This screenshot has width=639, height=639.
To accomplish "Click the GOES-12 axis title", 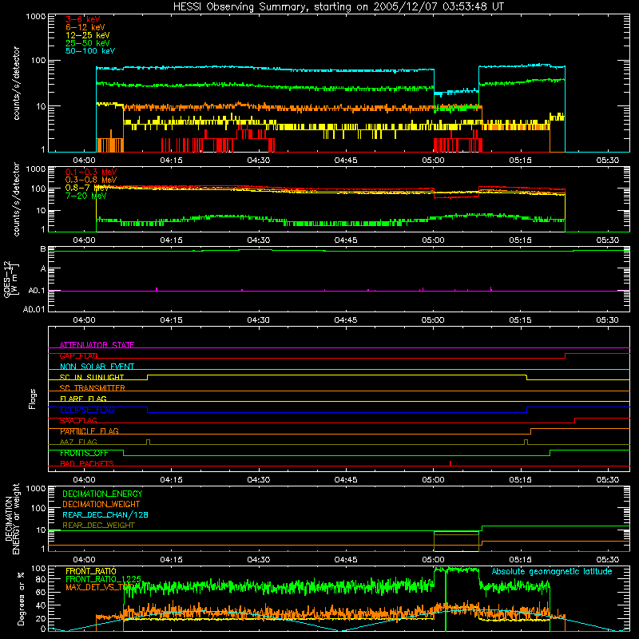I will point(11,279).
